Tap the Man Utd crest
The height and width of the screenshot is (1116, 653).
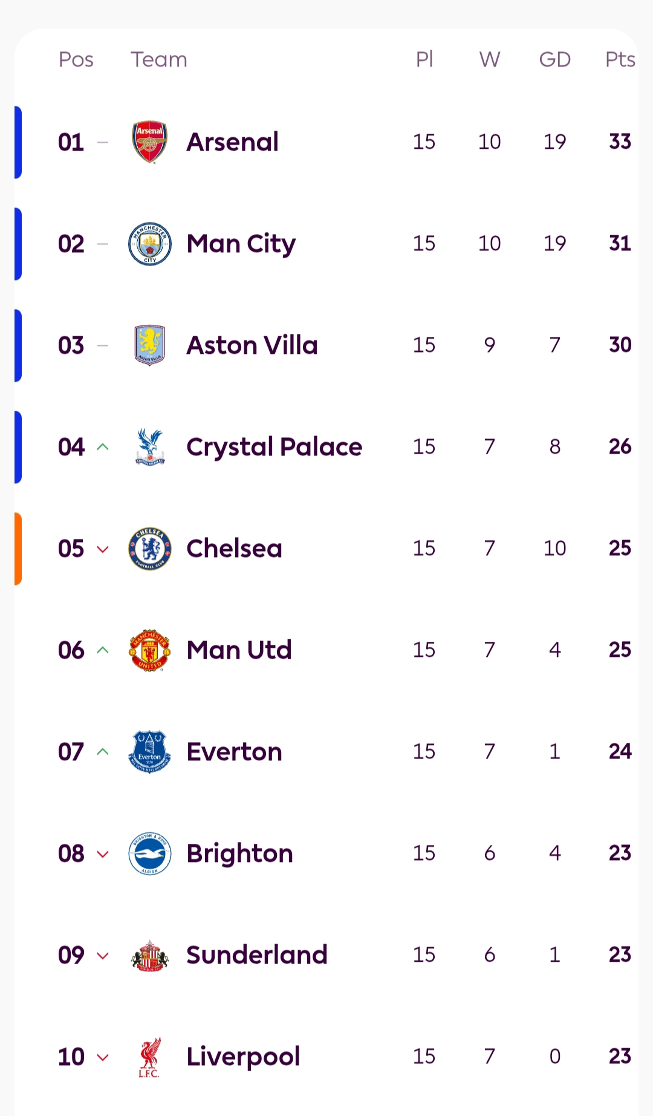click(x=149, y=650)
